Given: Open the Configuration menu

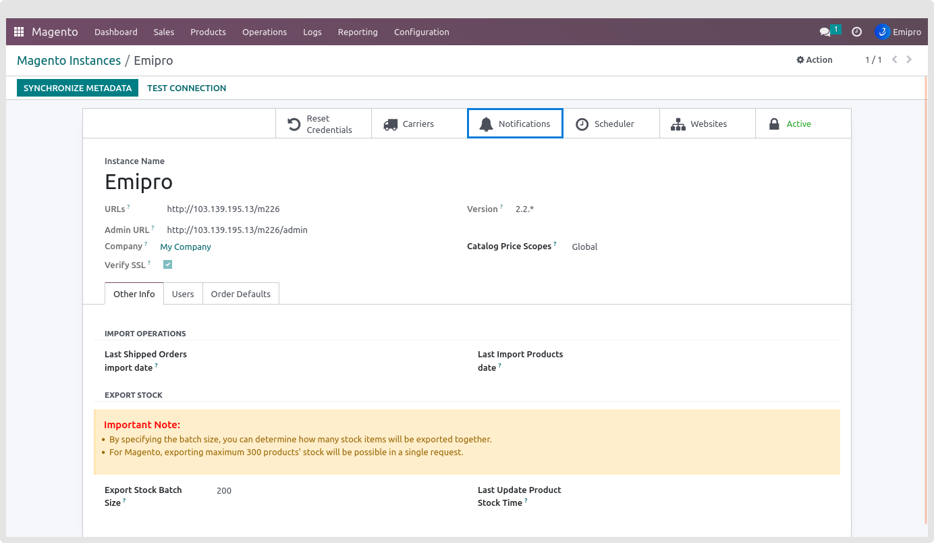Looking at the screenshot, I should tap(421, 32).
